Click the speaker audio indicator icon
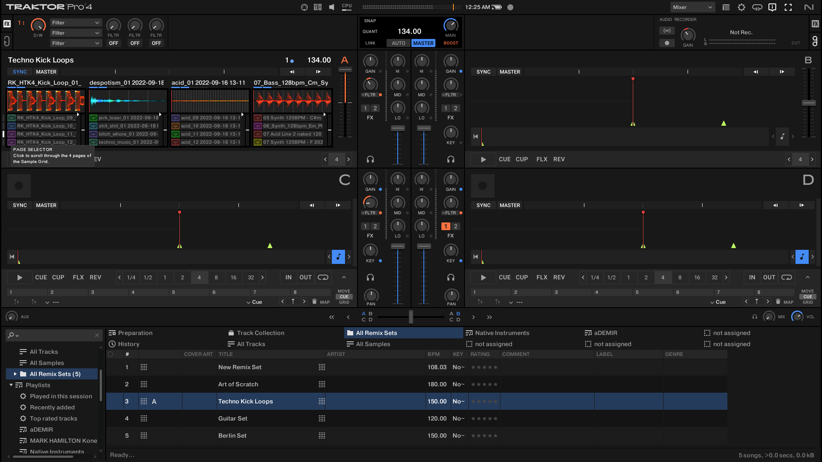The image size is (822, 462). (x=332, y=7)
